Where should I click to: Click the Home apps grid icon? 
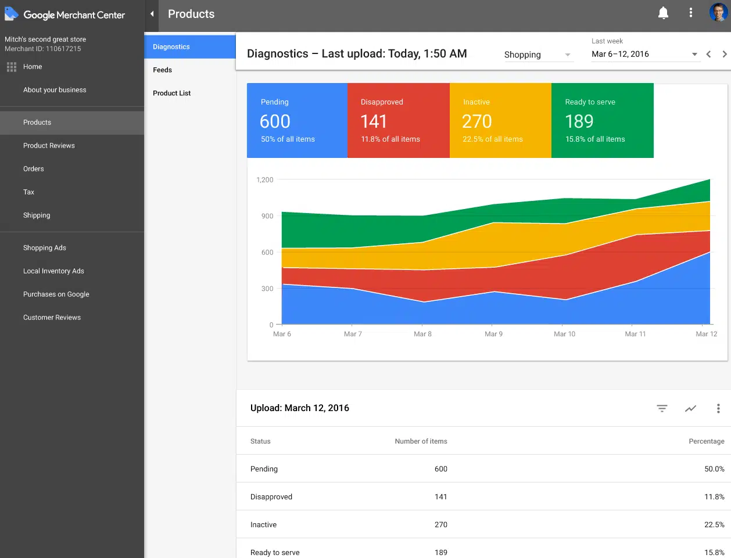[x=12, y=67]
